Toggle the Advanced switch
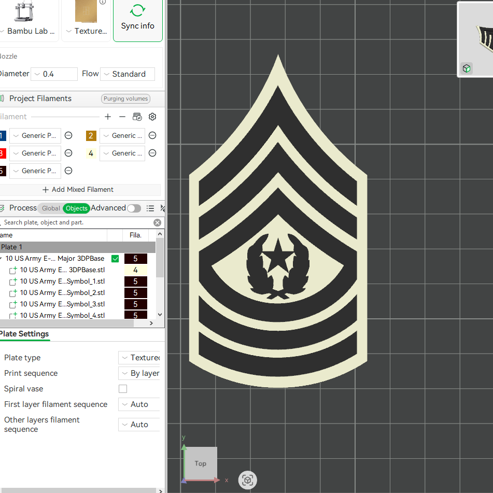Screen dimensions: 493x493 click(134, 208)
